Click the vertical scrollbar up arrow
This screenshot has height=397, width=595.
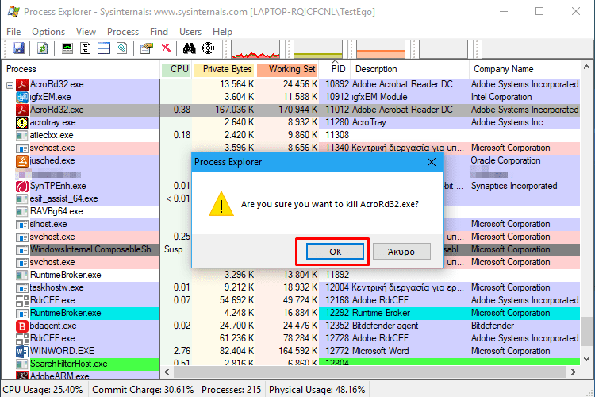(x=586, y=67)
